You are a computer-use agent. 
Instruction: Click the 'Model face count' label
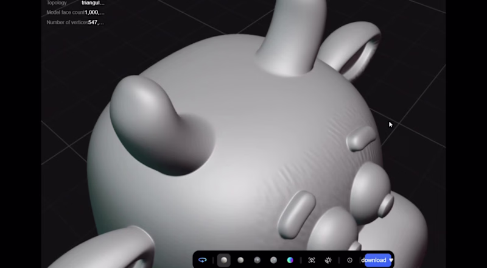(66, 12)
